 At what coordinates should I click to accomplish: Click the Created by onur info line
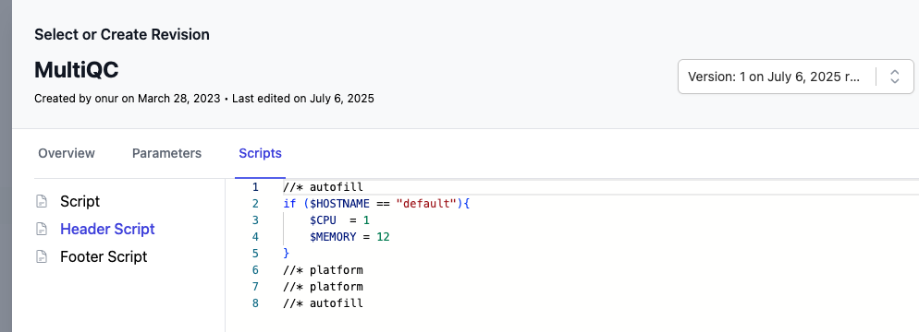204,98
